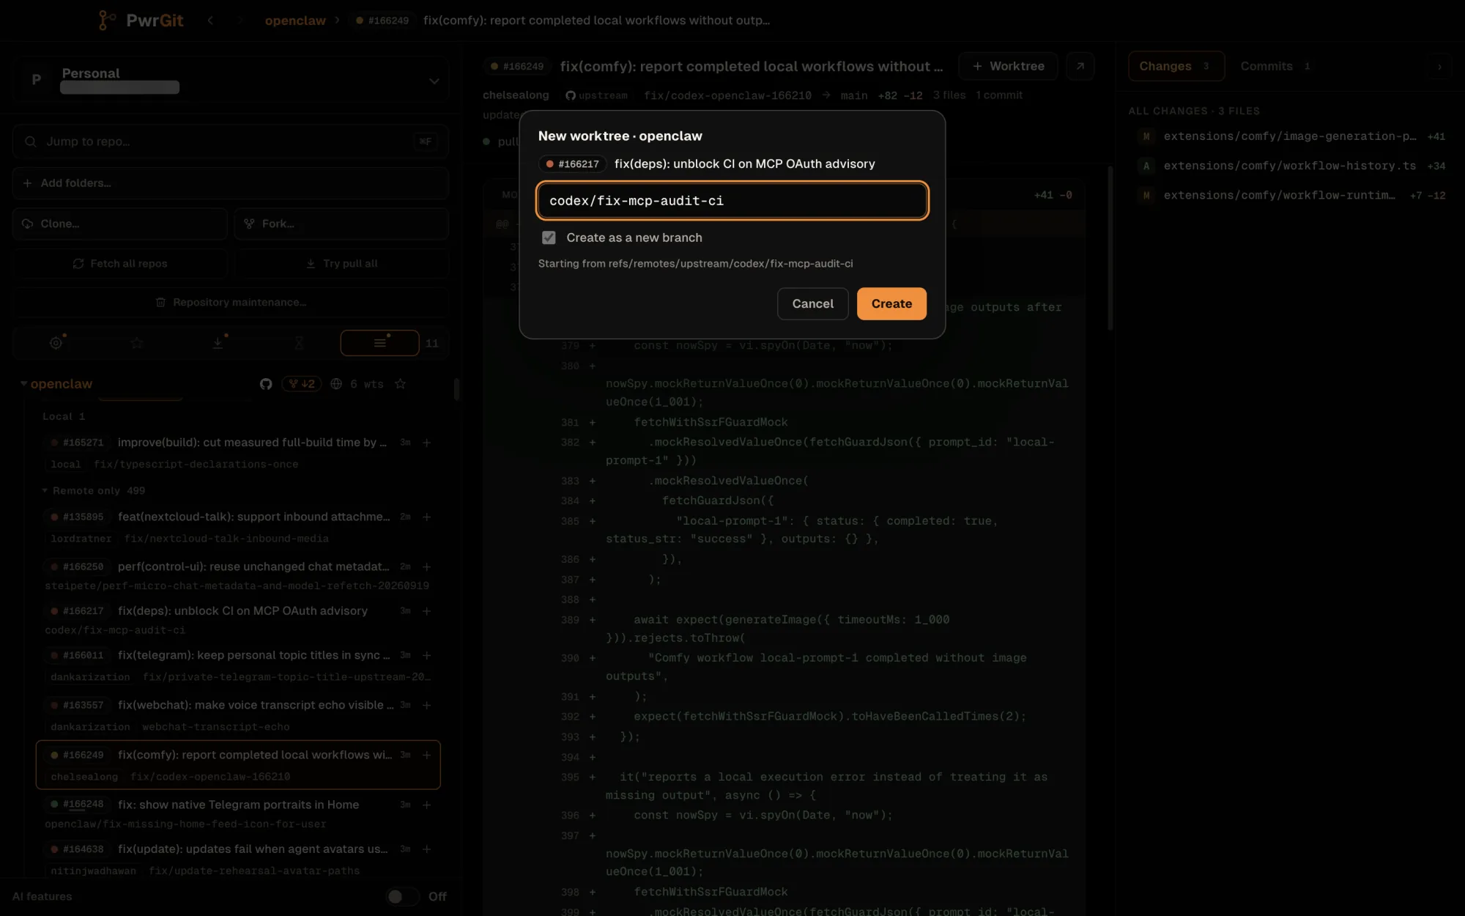
Task: Click the PwrGit logo icon
Action: tap(107, 21)
